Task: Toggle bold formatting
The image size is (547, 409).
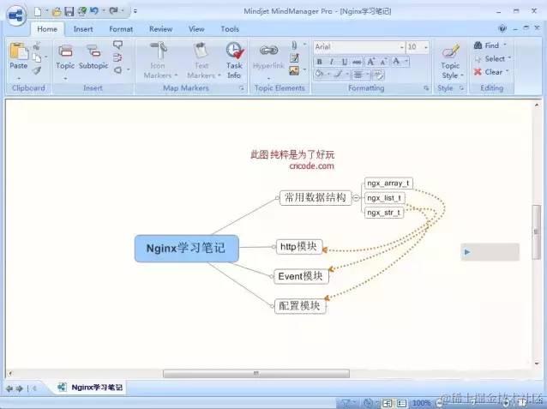Action: pyautogui.click(x=319, y=62)
